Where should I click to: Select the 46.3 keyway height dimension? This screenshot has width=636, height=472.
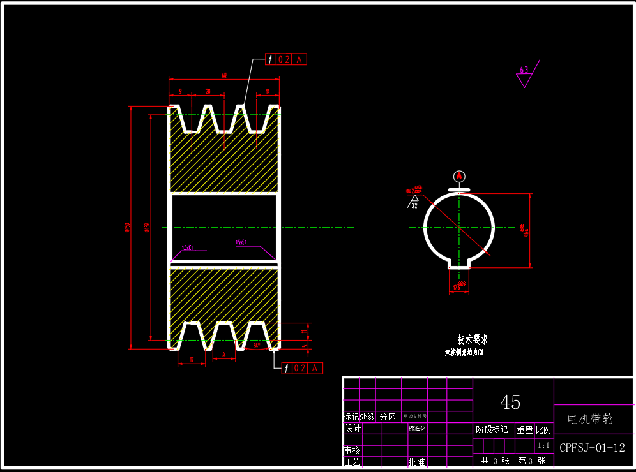point(524,230)
